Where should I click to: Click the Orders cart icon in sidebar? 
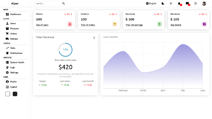tap(7, 34)
